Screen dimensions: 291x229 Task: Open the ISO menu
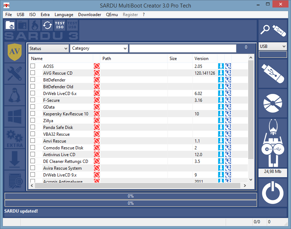tap(32, 15)
